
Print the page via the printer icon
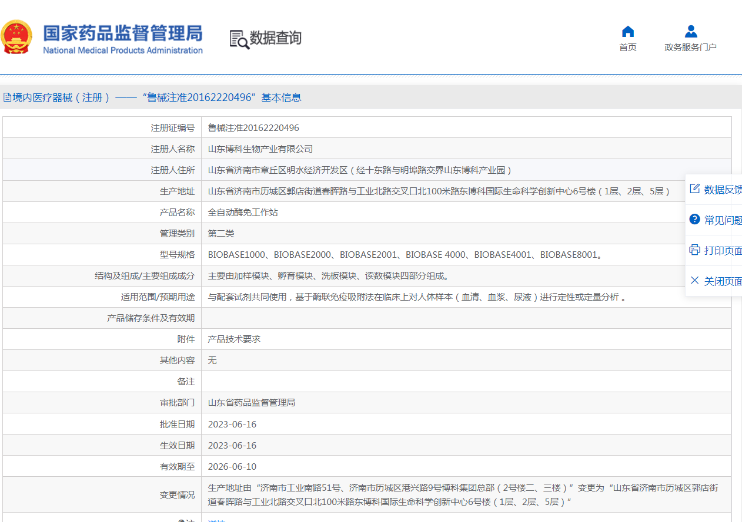[x=694, y=250]
